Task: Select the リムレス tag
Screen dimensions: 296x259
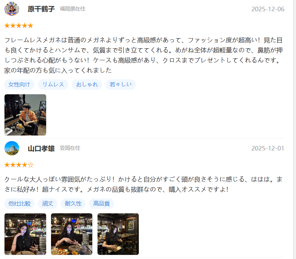Action: click(x=53, y=84)
